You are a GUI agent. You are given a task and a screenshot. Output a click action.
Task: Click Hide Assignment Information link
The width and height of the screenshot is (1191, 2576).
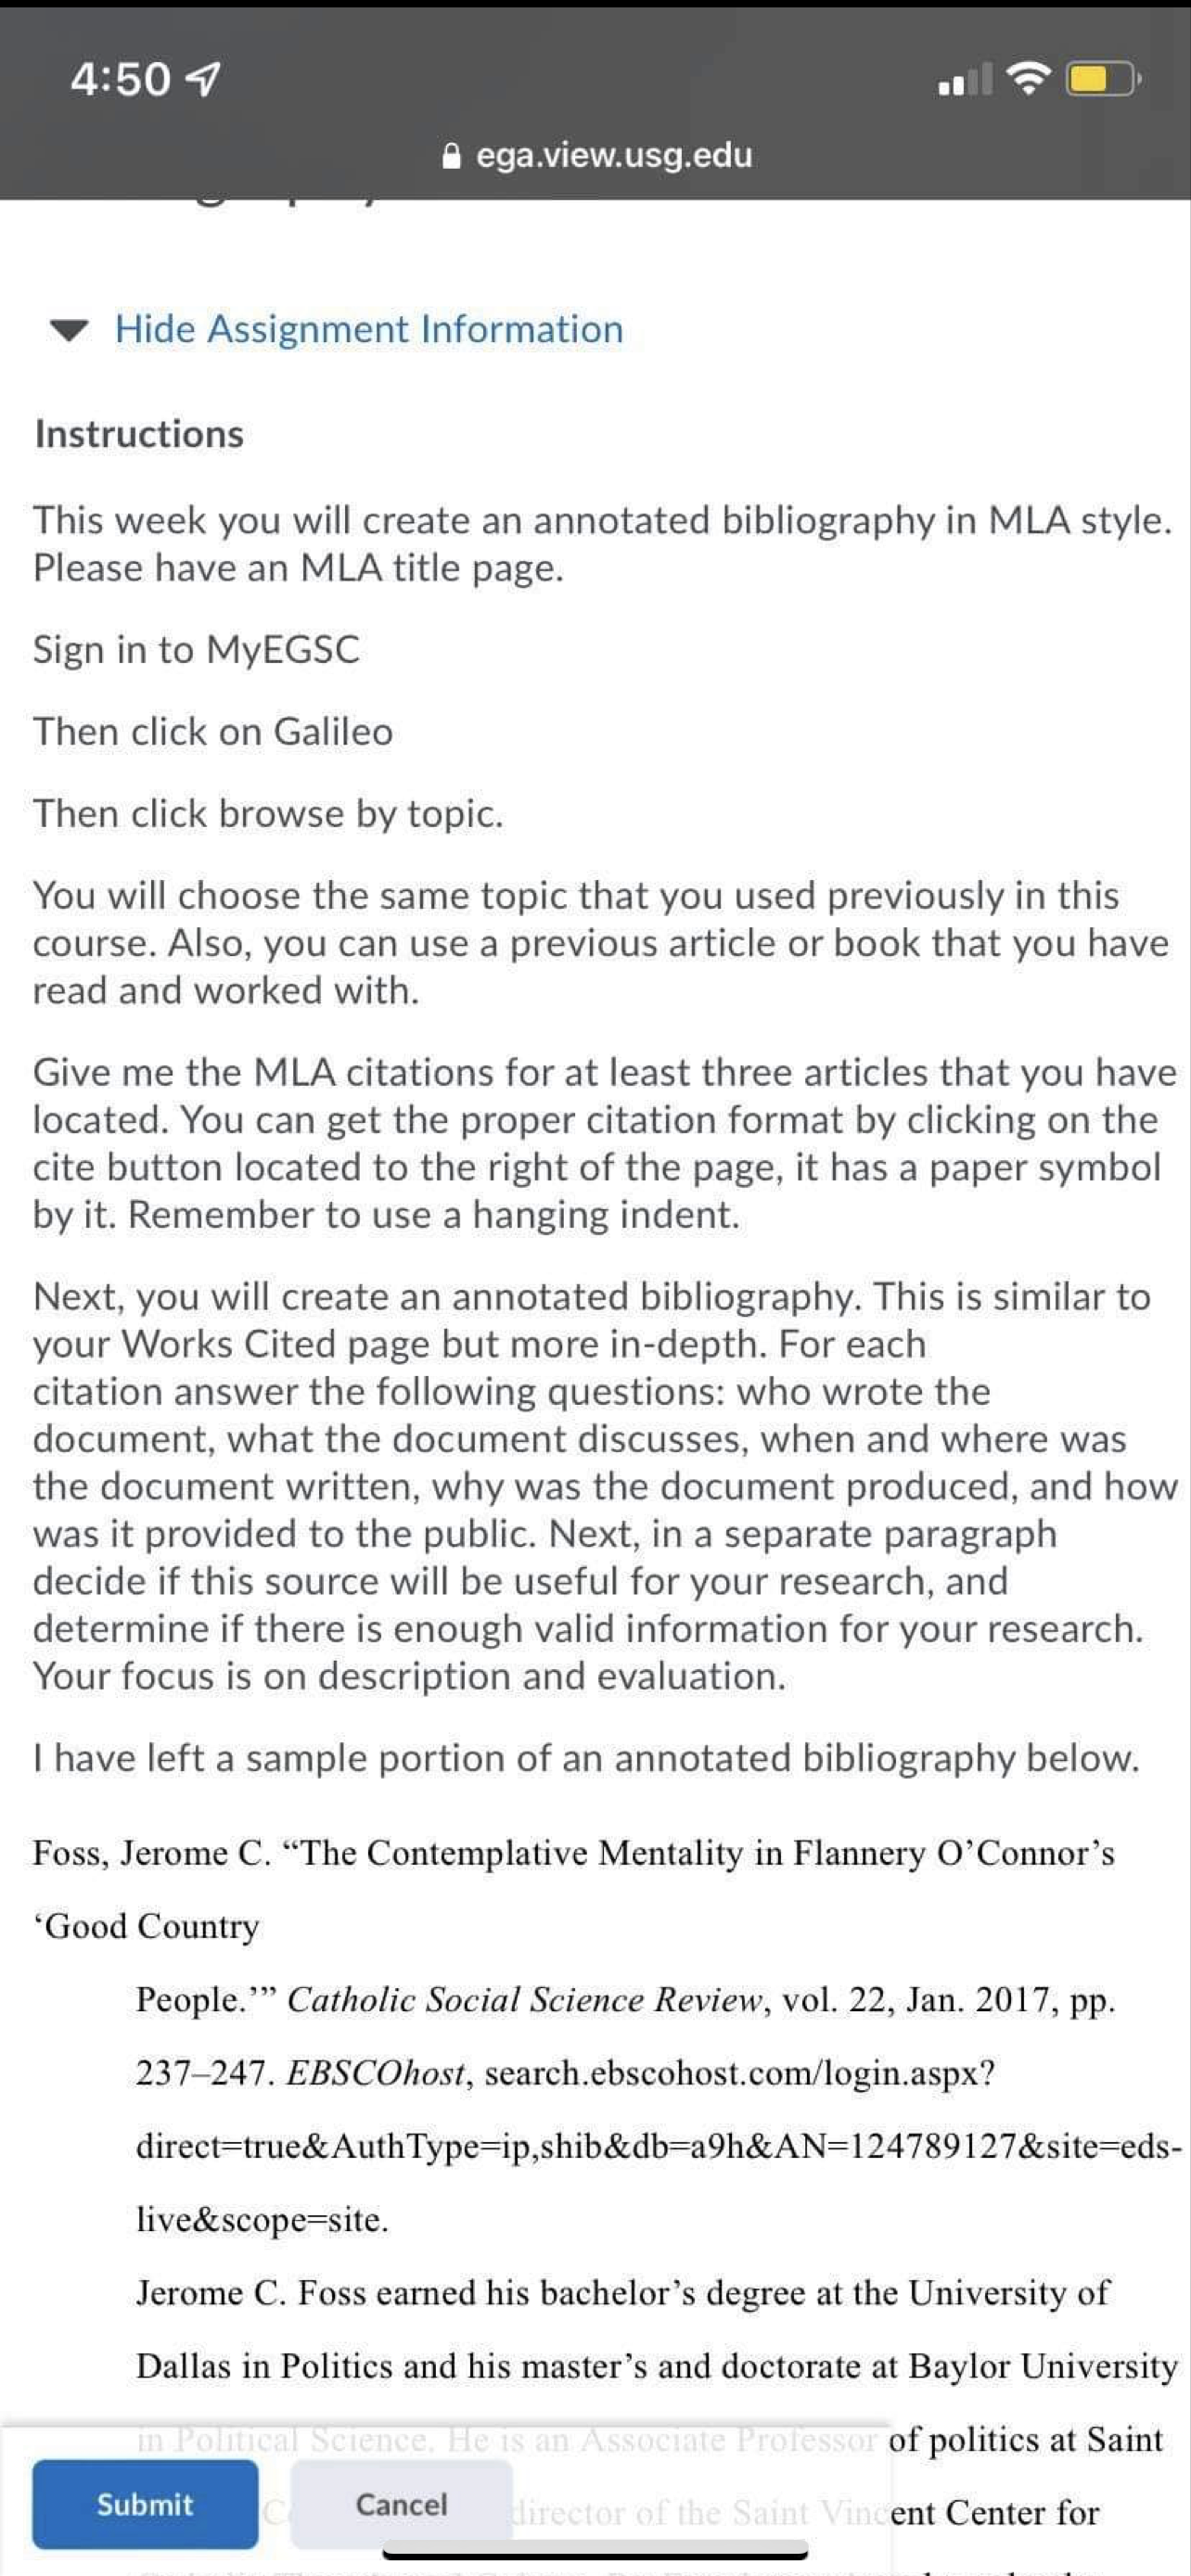369,329
